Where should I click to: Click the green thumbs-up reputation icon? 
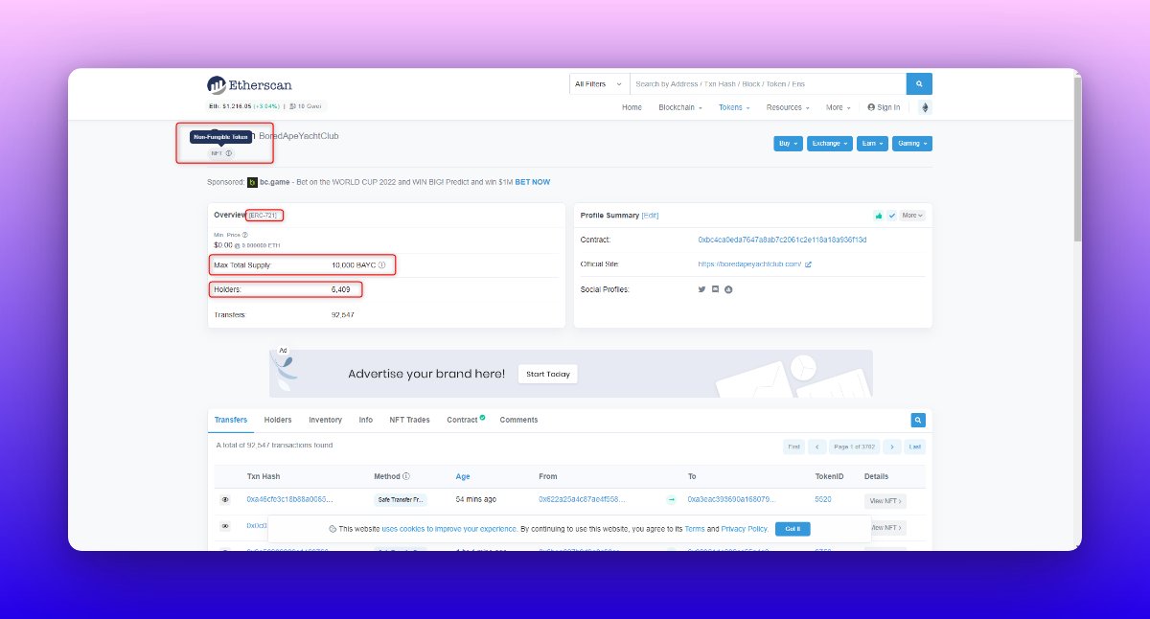coord(878,216)
